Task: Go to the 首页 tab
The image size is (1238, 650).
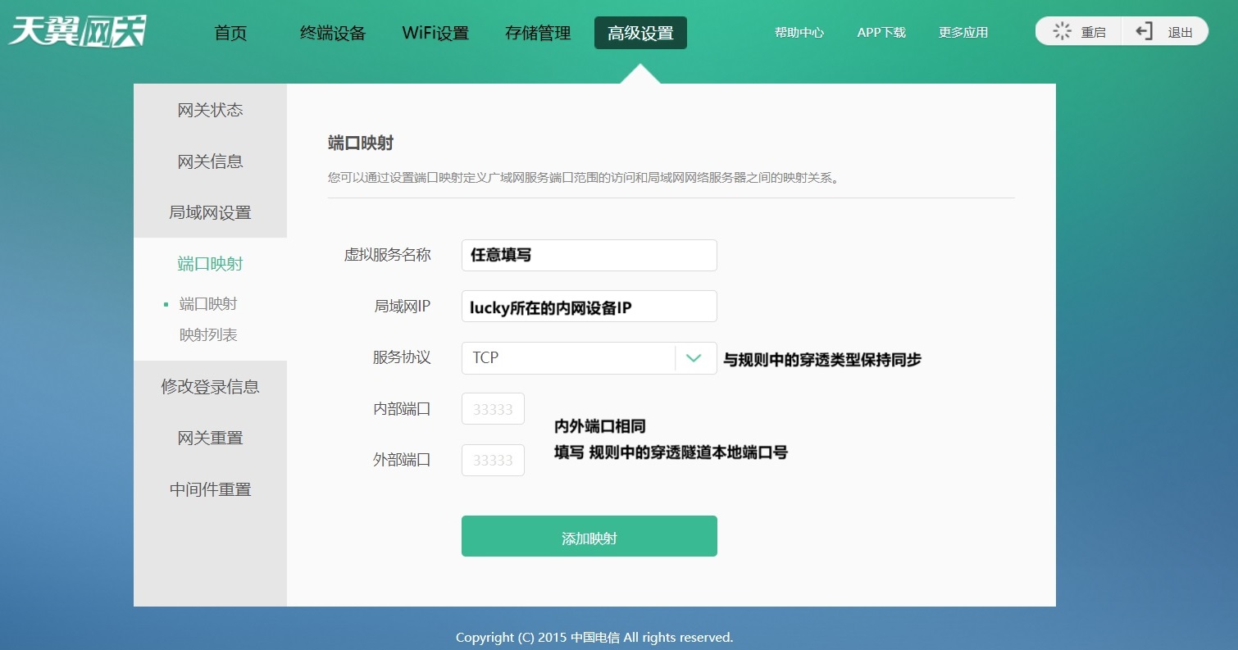Action: 230,33
